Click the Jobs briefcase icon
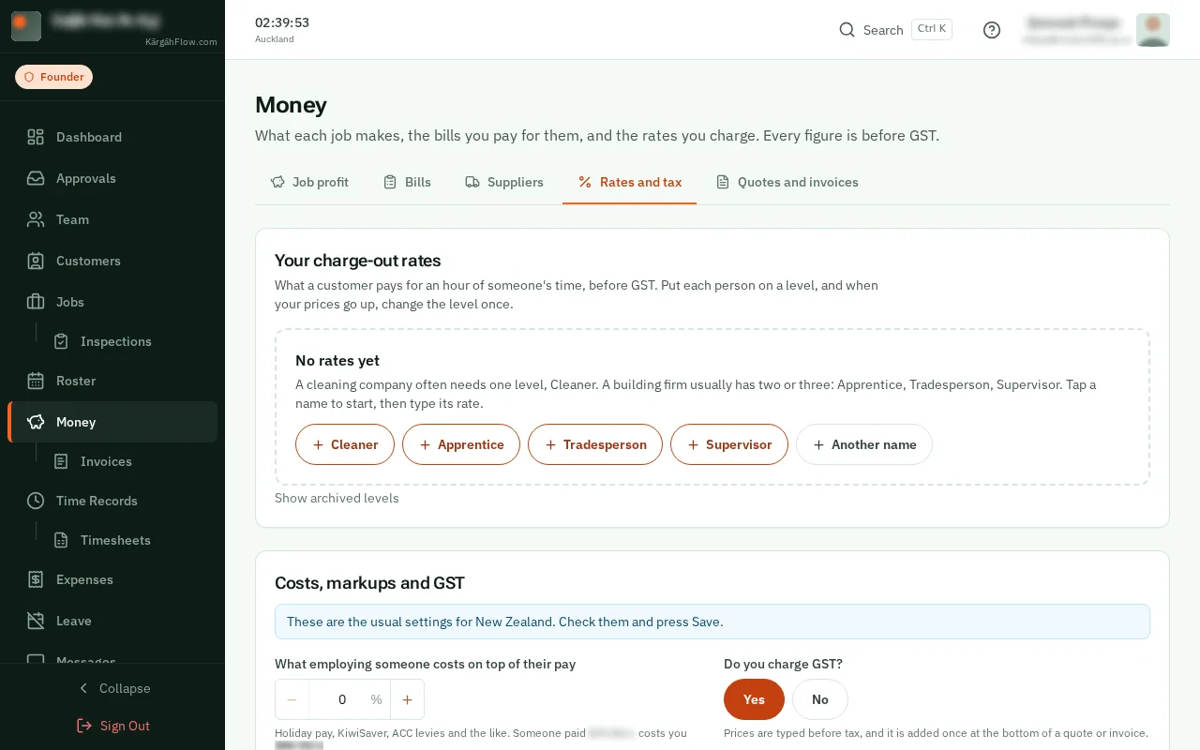Viewport: 1200px width, 750px height. [36, 302]
